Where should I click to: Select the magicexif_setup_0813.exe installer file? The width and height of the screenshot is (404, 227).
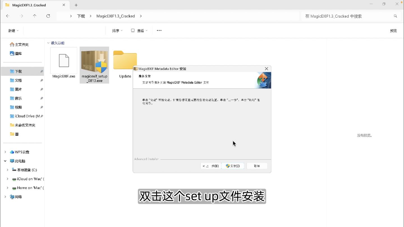tap(94, 65)
